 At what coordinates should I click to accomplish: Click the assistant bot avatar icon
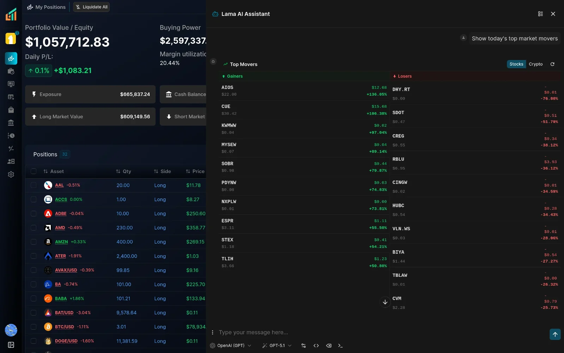tap(213, 61)
